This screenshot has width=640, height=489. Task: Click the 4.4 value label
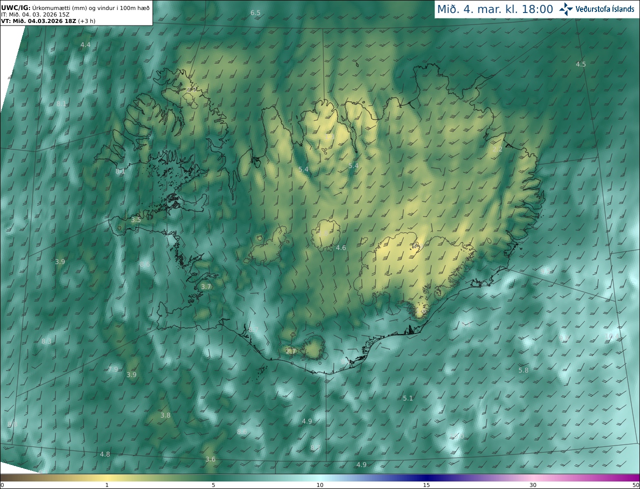85,44
